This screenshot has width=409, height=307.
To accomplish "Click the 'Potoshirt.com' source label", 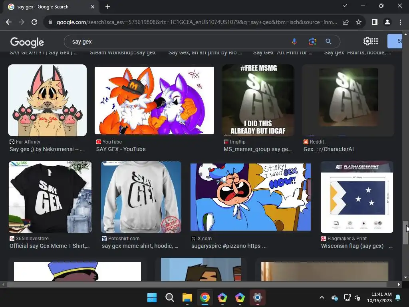I will click(124, 239).
